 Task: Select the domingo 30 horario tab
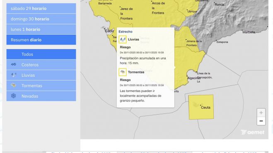[x=41, y=19]
